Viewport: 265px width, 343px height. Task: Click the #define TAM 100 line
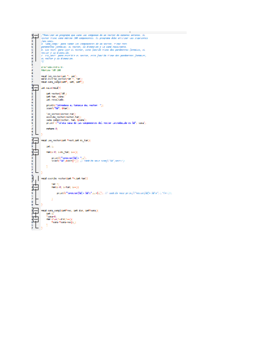[48, 70]
